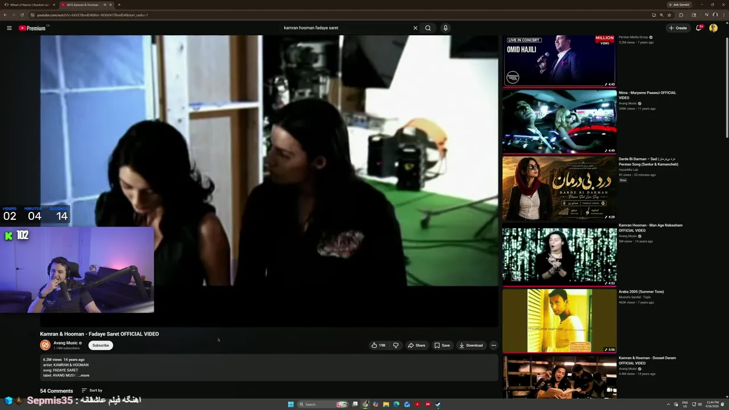Open the Chrome zoom magnifier icon

661,15
